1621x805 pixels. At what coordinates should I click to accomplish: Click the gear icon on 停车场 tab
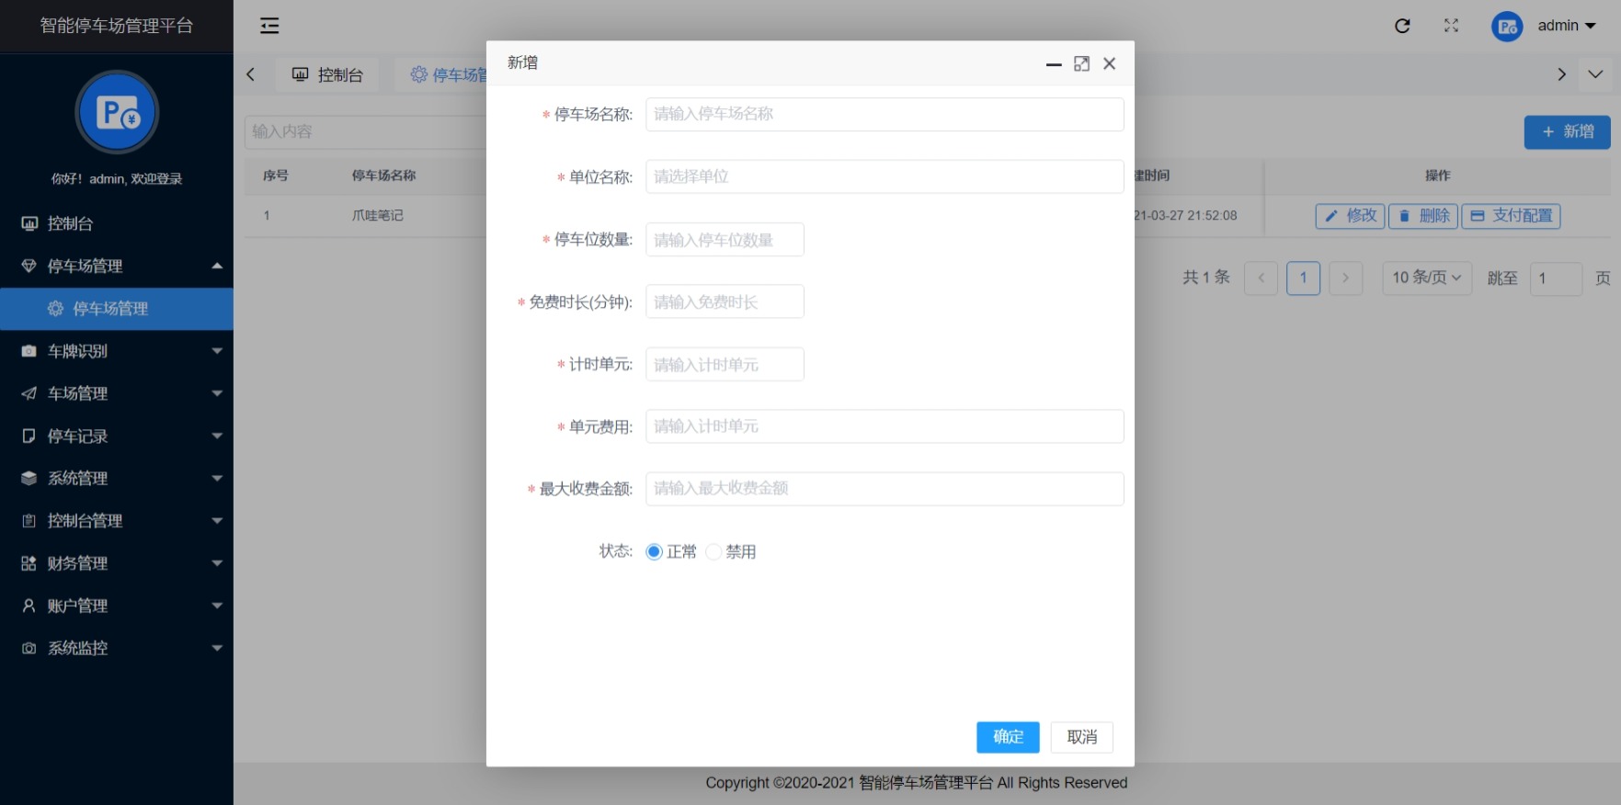[419, 74]
